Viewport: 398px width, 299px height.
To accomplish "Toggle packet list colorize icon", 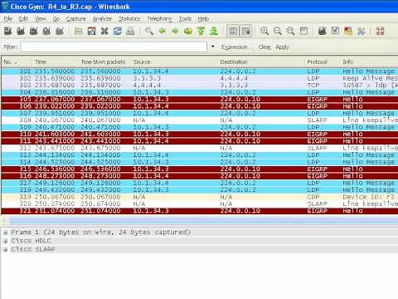I will [x=233, y=31].
